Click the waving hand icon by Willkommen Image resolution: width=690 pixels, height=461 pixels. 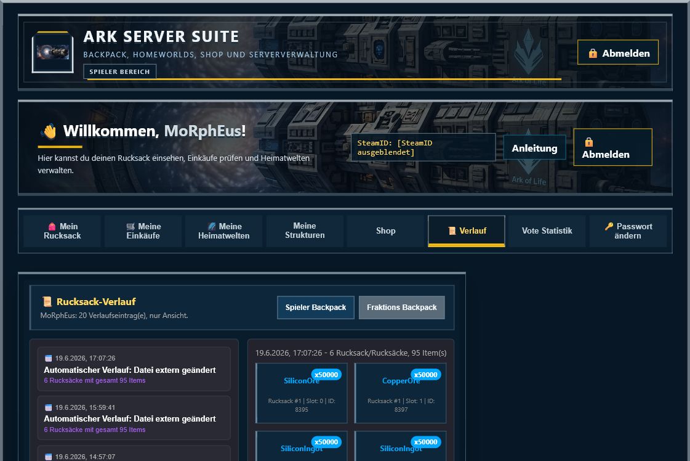tap(49, 131)
